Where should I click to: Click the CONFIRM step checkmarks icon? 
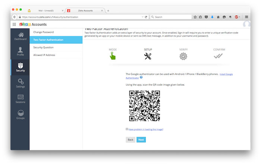pos(218,56)
